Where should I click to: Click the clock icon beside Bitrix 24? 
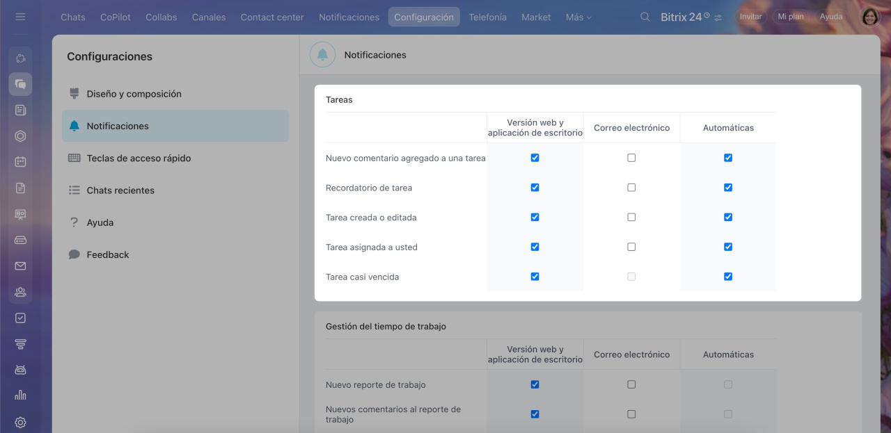pyautogui.click(x=707, y=15)
